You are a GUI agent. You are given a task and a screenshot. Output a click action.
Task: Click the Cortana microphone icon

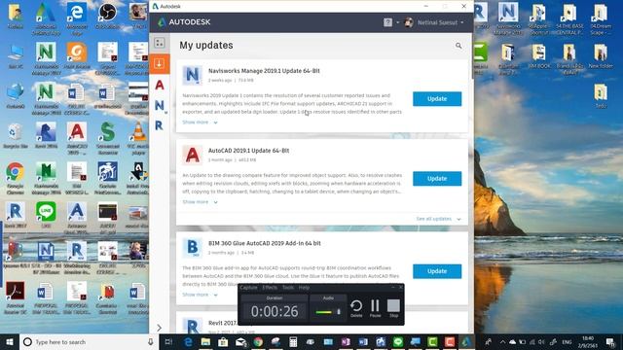pos(151,341)
